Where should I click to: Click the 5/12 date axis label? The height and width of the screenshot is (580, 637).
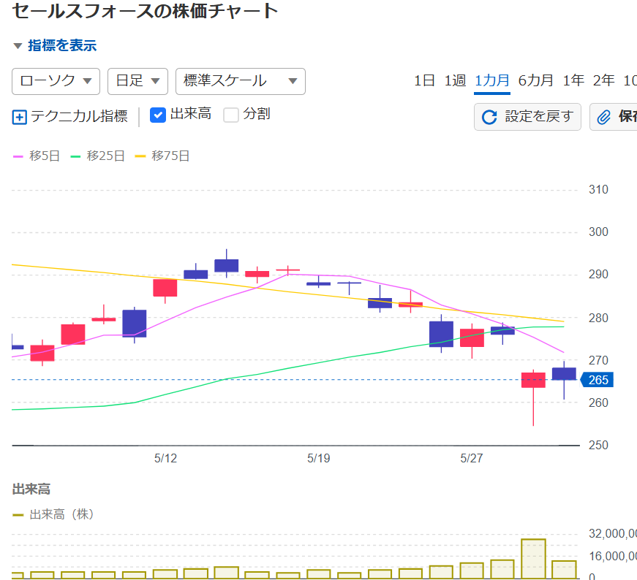pos(165,458)
